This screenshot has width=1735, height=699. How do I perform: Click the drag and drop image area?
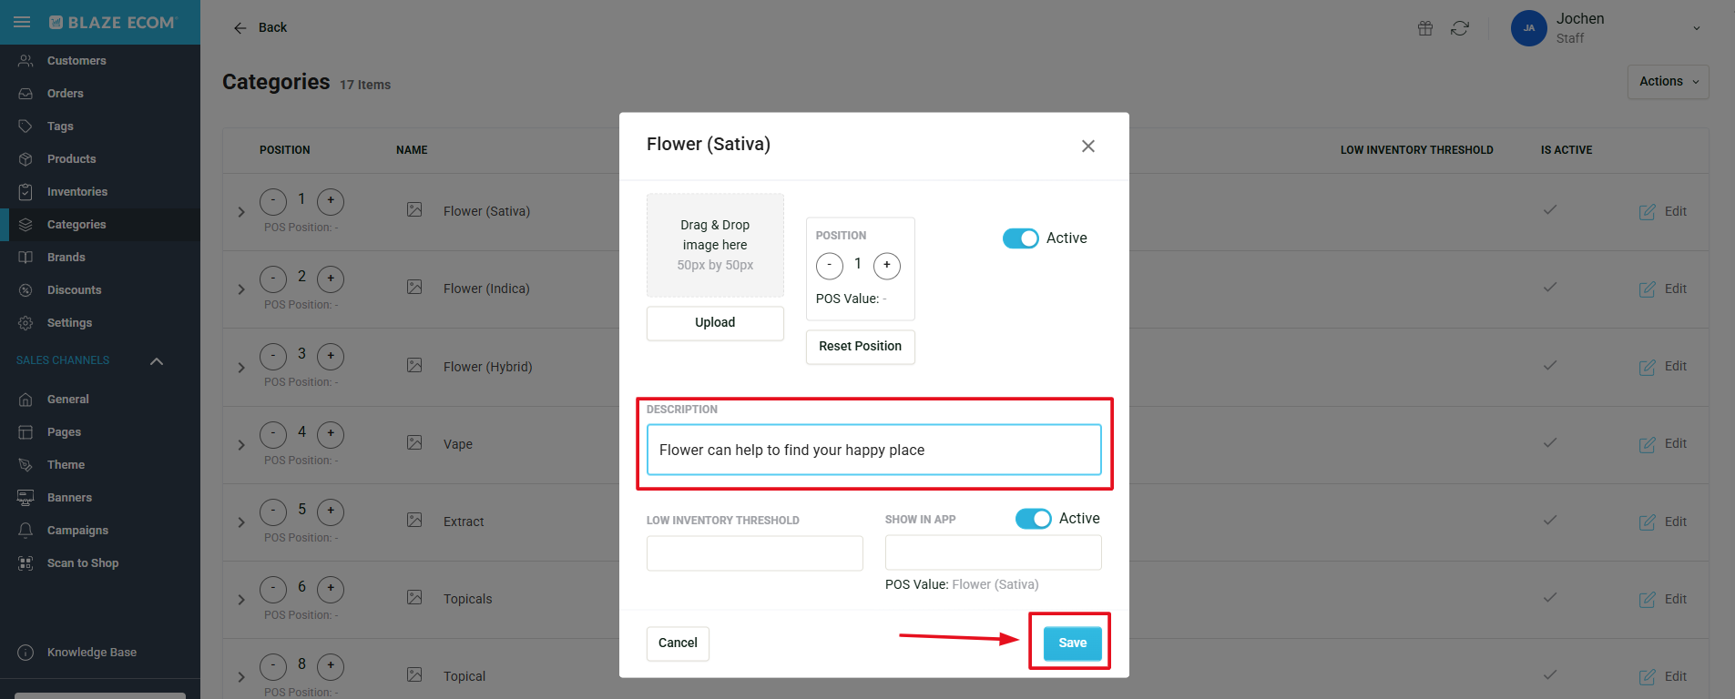(715, 246)
